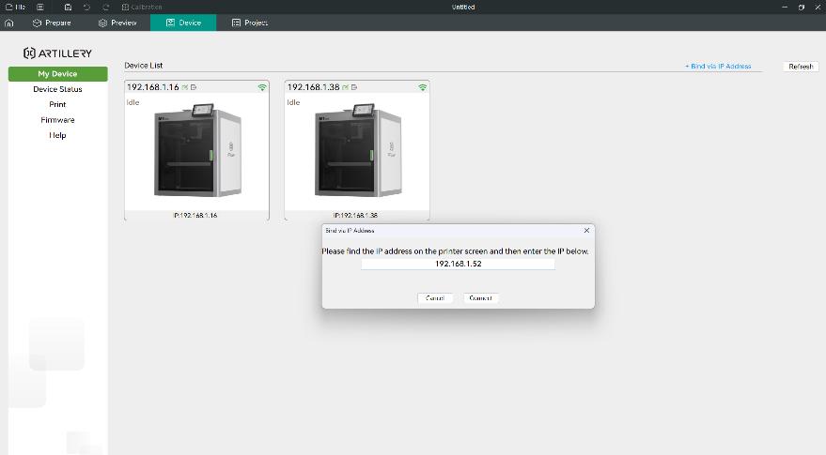Click the Artillery logo
The image size is (826, 455).
point(57,53)
